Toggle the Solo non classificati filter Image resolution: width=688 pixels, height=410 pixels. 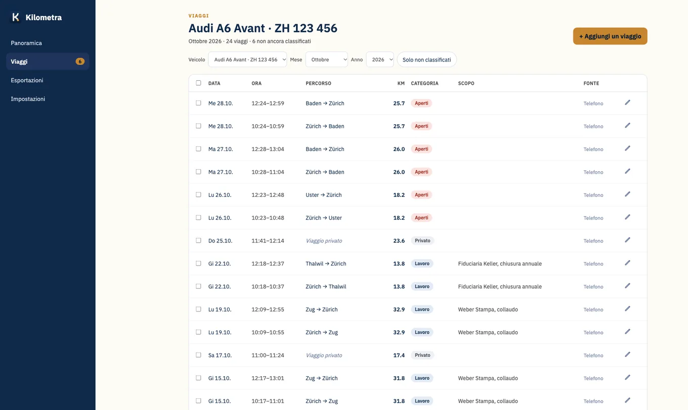426,60
